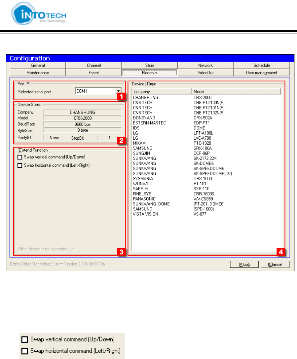Select the CNB-PTZ102N(P) model row
Viewport: 297px width, 359px height.
coord(207,112)
